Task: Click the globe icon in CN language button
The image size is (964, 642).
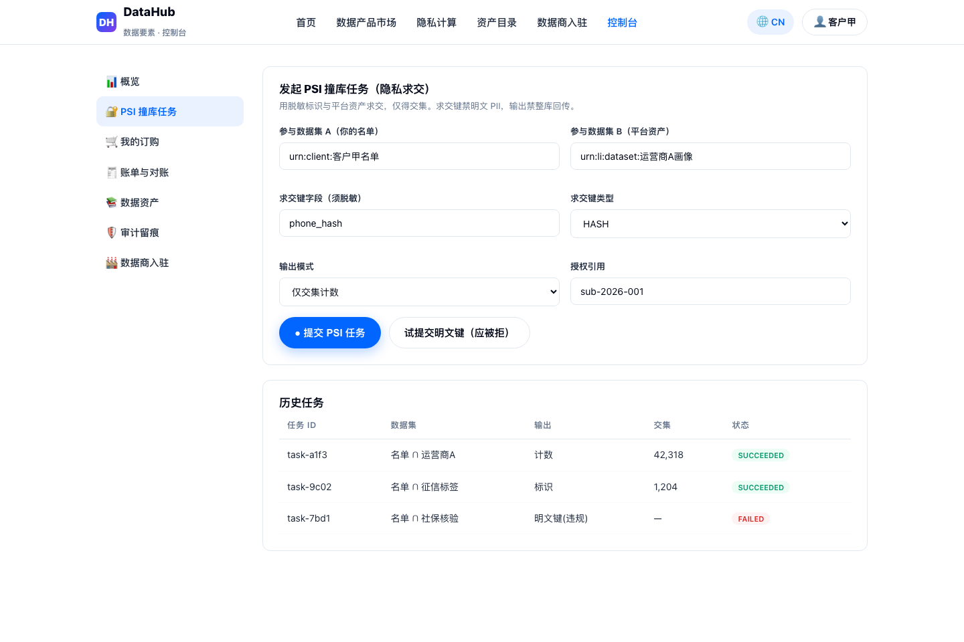Action: [x=762, y=21]
